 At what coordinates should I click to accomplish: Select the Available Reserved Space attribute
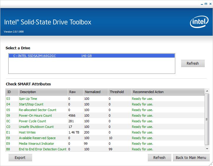(x=105, y=138)
